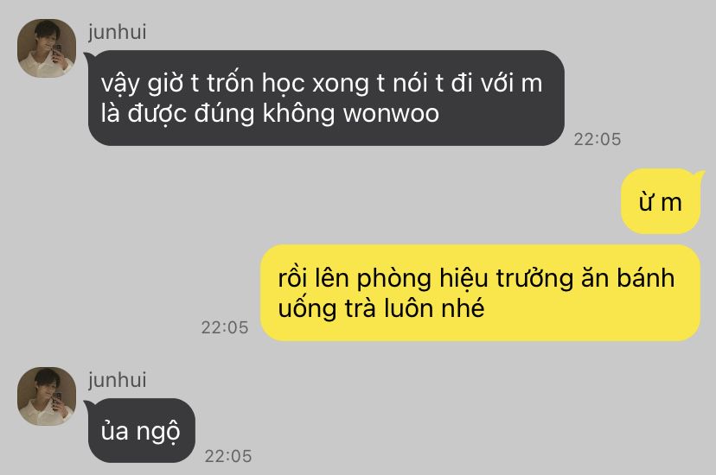Click the junhui name above "ủa ngộ"
Screen dimensions: 716x475
click(x=118, y=380)
